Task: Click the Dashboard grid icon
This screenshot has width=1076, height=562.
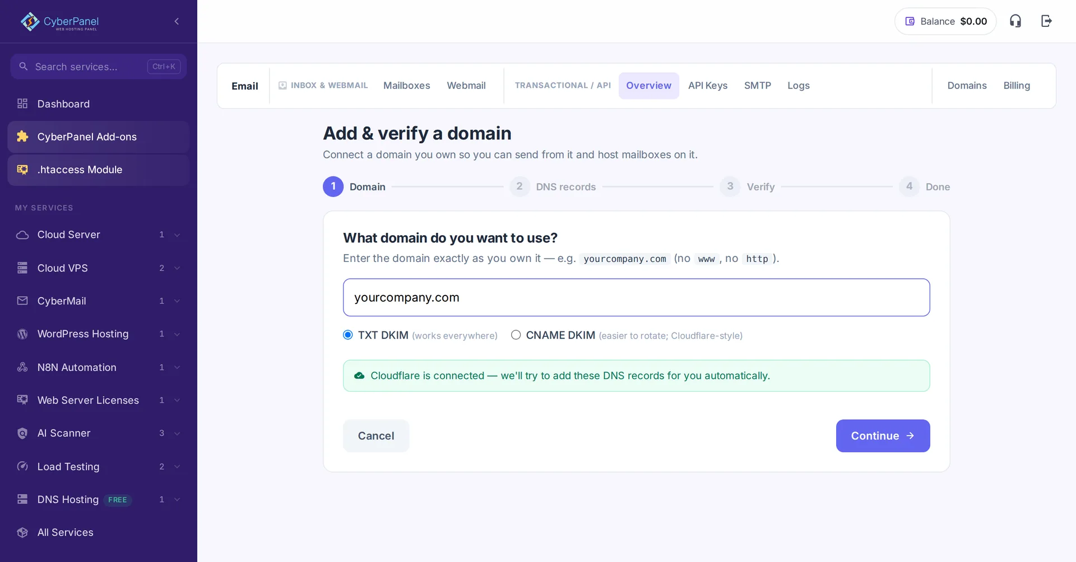Action: (x=22, y=104)
